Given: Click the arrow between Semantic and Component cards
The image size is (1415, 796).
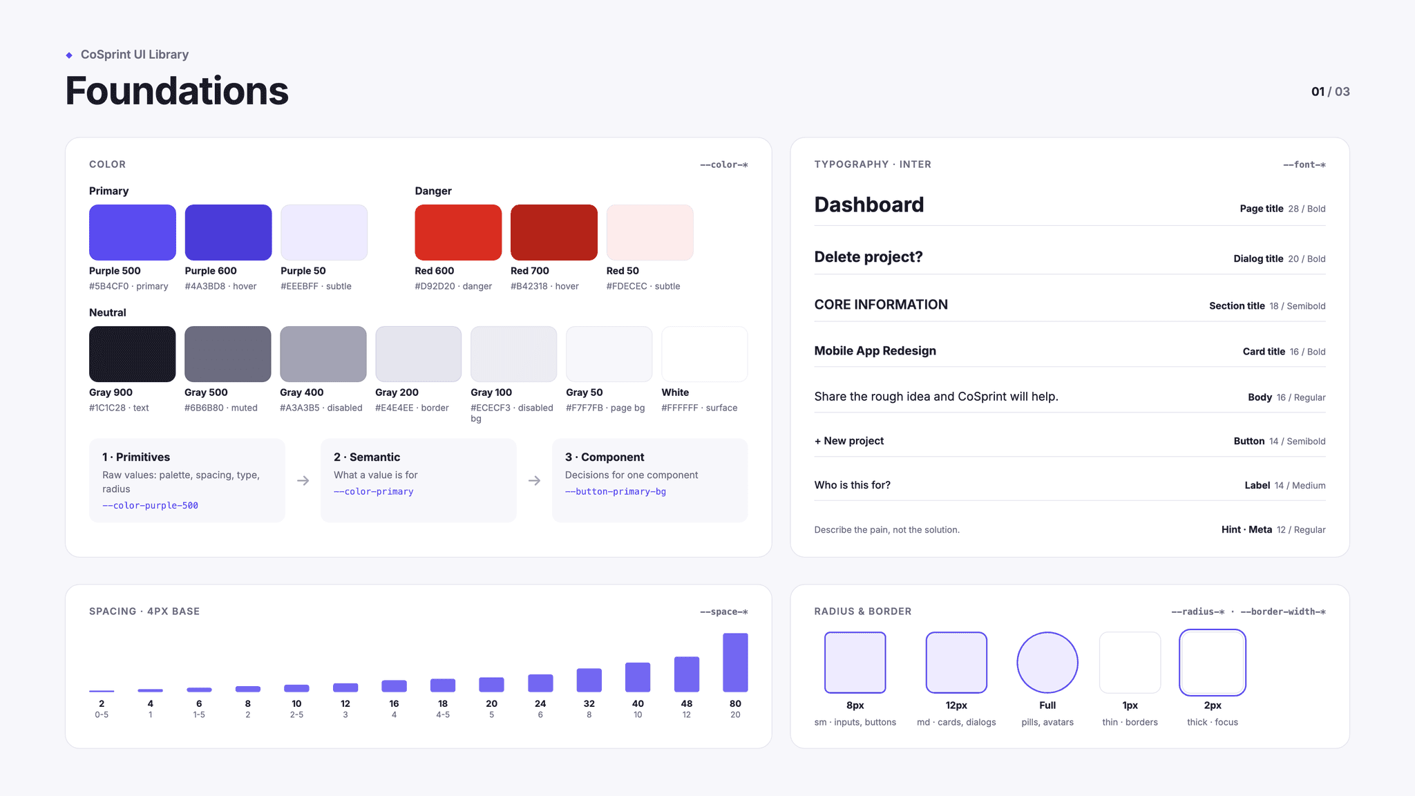Looking at the screenshot, I should (535, 480).
